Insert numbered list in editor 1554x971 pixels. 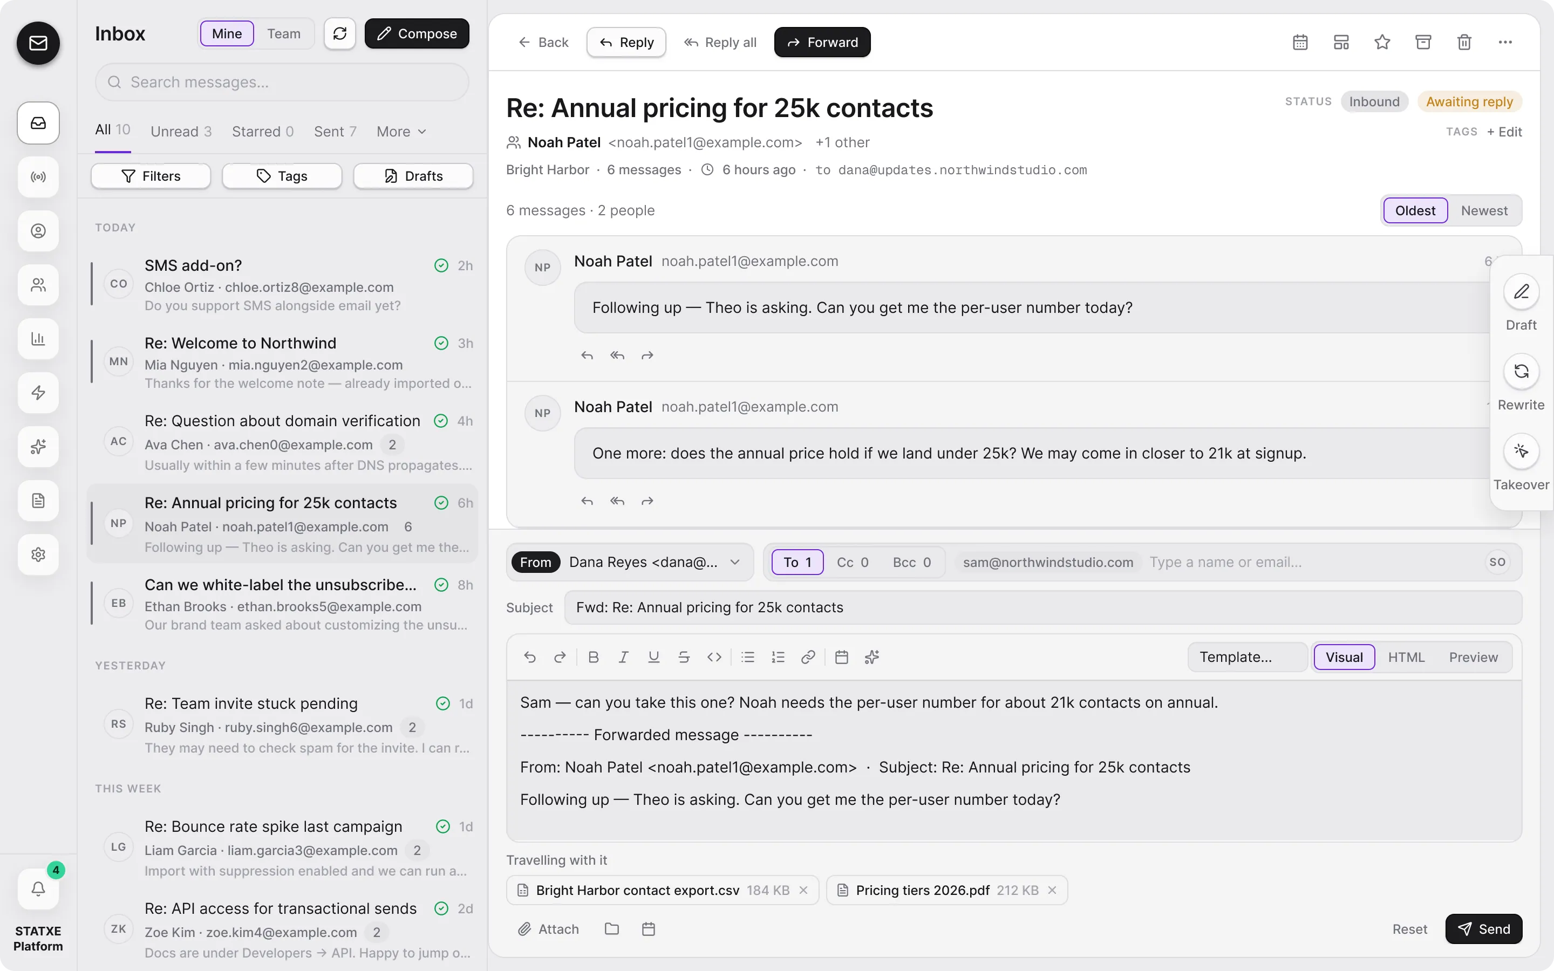point(778,657)
